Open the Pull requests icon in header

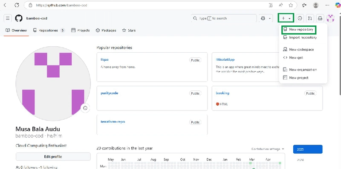pos(310,18)
